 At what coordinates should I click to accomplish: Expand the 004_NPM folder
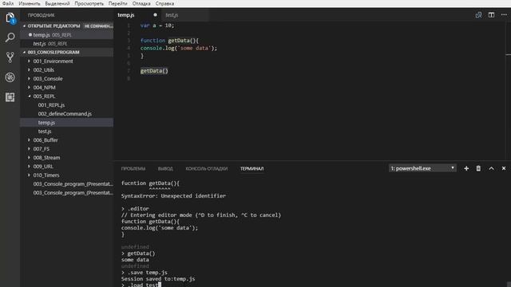click(29, 88)
